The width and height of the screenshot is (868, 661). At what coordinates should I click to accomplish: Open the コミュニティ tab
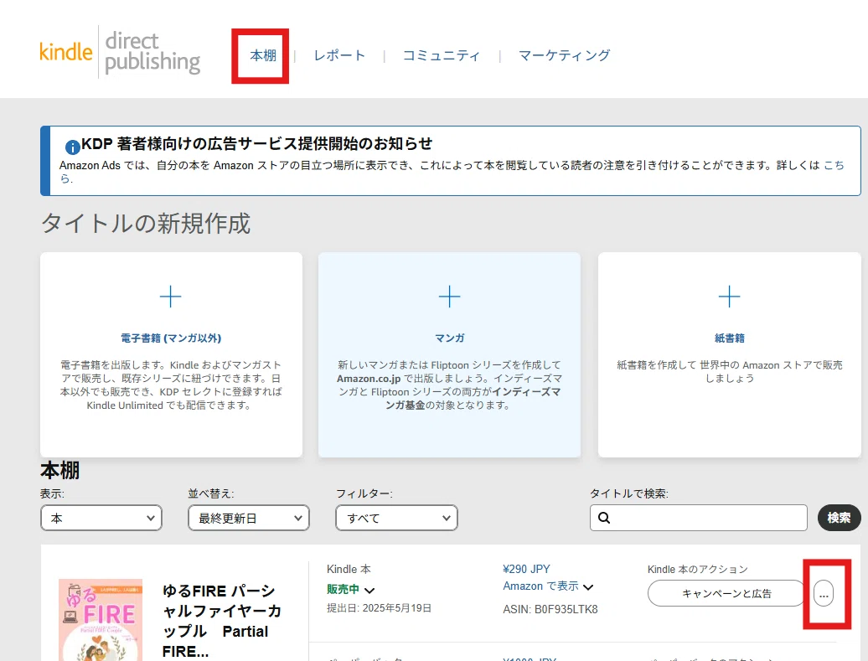coord(442,55)
